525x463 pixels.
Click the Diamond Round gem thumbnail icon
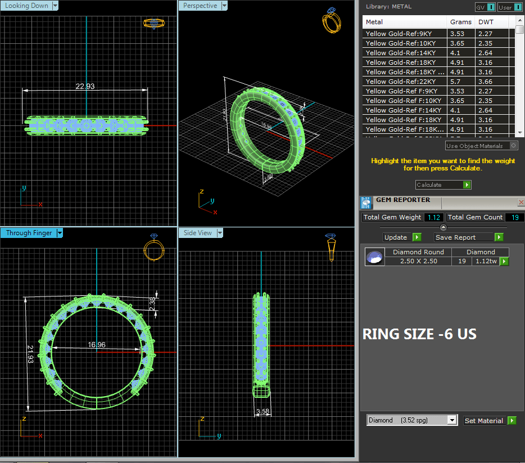point(375,257)
